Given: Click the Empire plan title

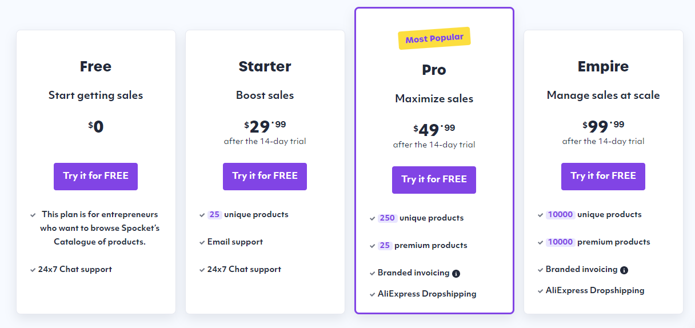Looking at the screenshot, I should pos(603,66).
